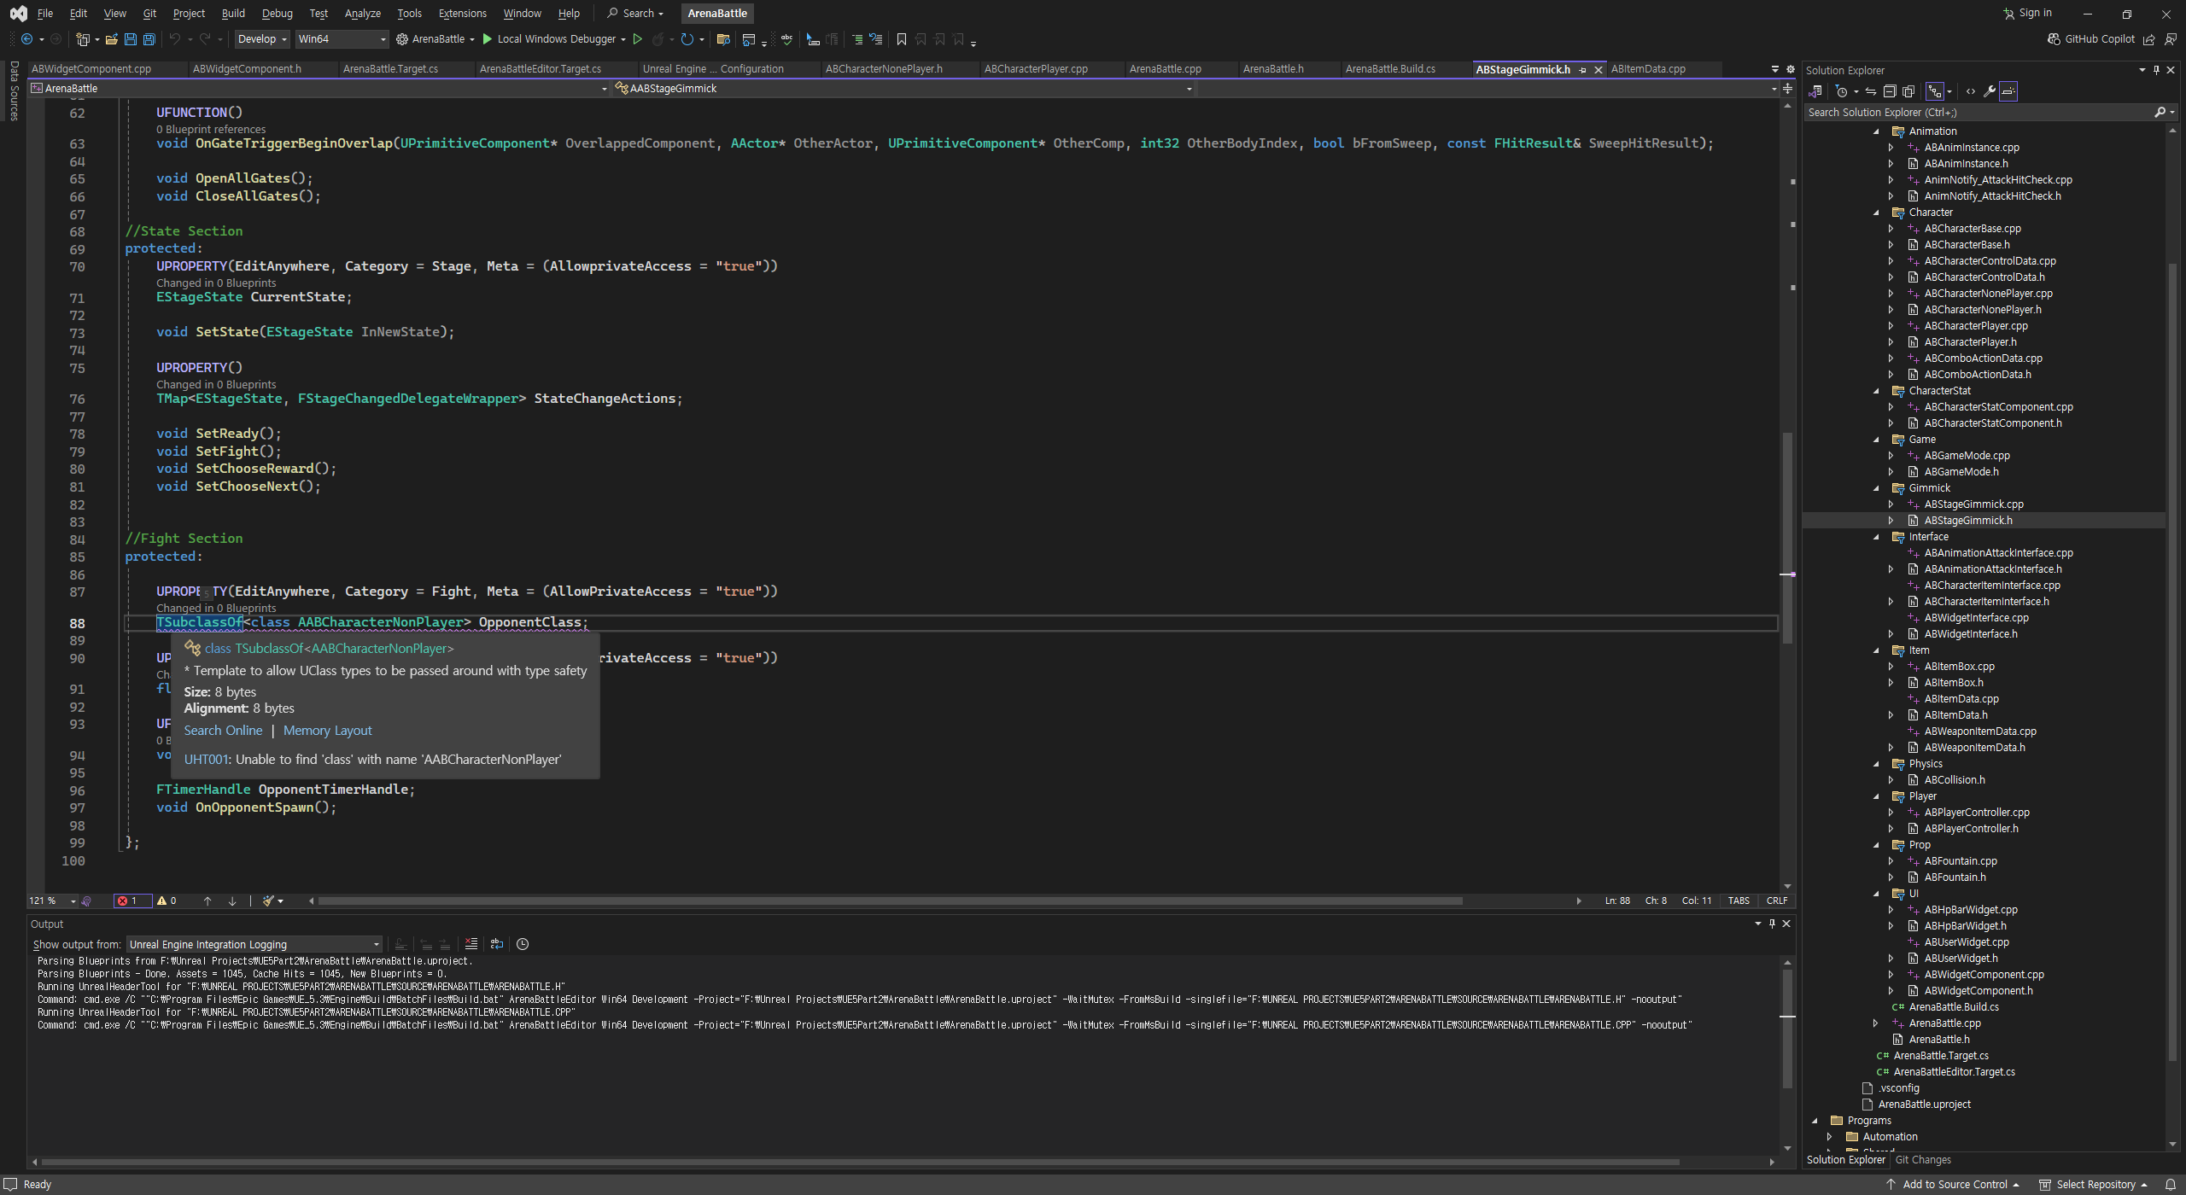The height and width of the screenshot is (1195, 2186).
Task: Comment out selected lines icon
Action: (x=856, y=39)
